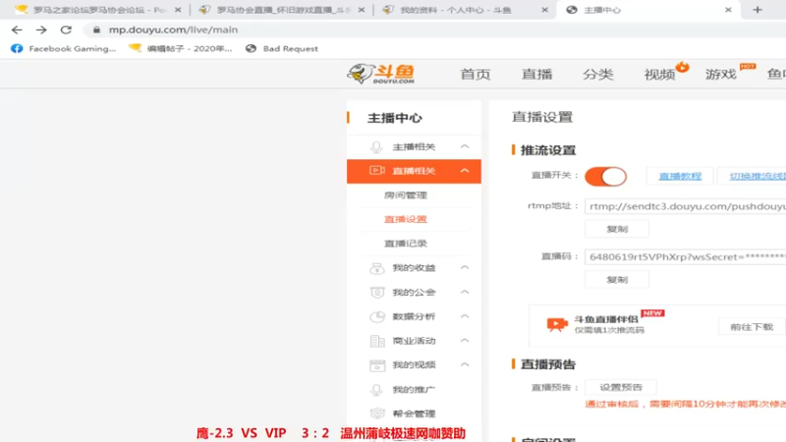Click the microphone icon beside 主播相关
Screen dimensions: 786x442
click(376, 146)
